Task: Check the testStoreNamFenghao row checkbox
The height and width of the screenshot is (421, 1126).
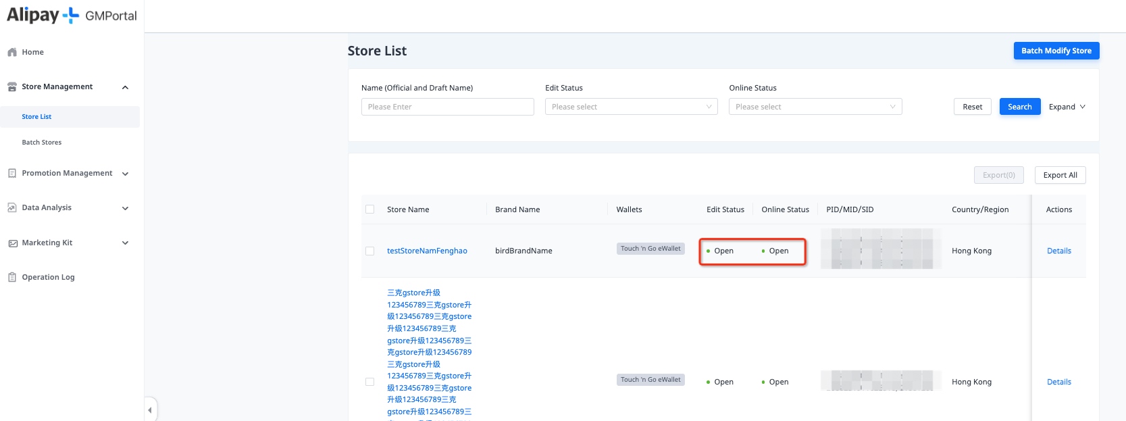Action: click(369, 251)
